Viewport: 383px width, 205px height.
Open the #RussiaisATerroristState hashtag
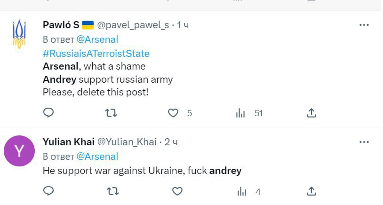[x=96, y=54]
